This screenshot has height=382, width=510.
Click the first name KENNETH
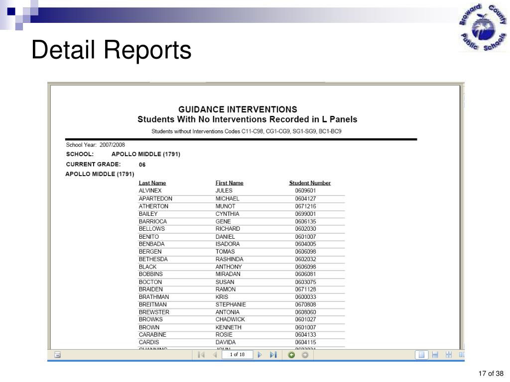click(228, 327)
